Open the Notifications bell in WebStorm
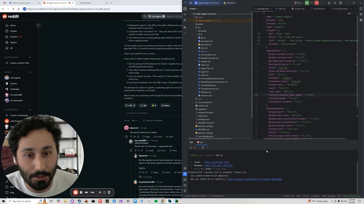Viewport: 364px width, 204px height. (x=361, y=8)
